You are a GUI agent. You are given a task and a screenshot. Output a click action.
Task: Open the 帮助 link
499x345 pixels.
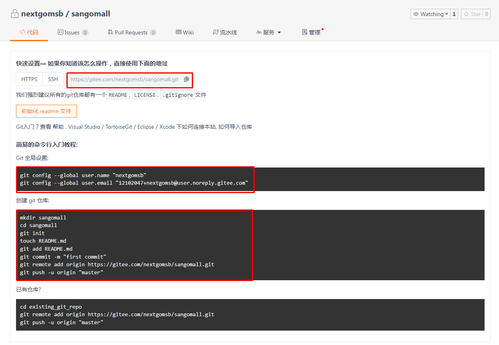point(58,127)
